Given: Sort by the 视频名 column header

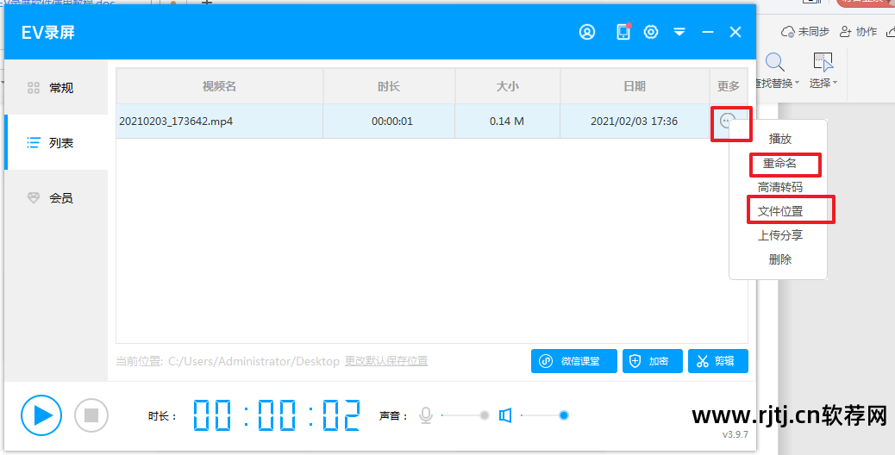Looking at the screenshot, I should tap(219, 86).
